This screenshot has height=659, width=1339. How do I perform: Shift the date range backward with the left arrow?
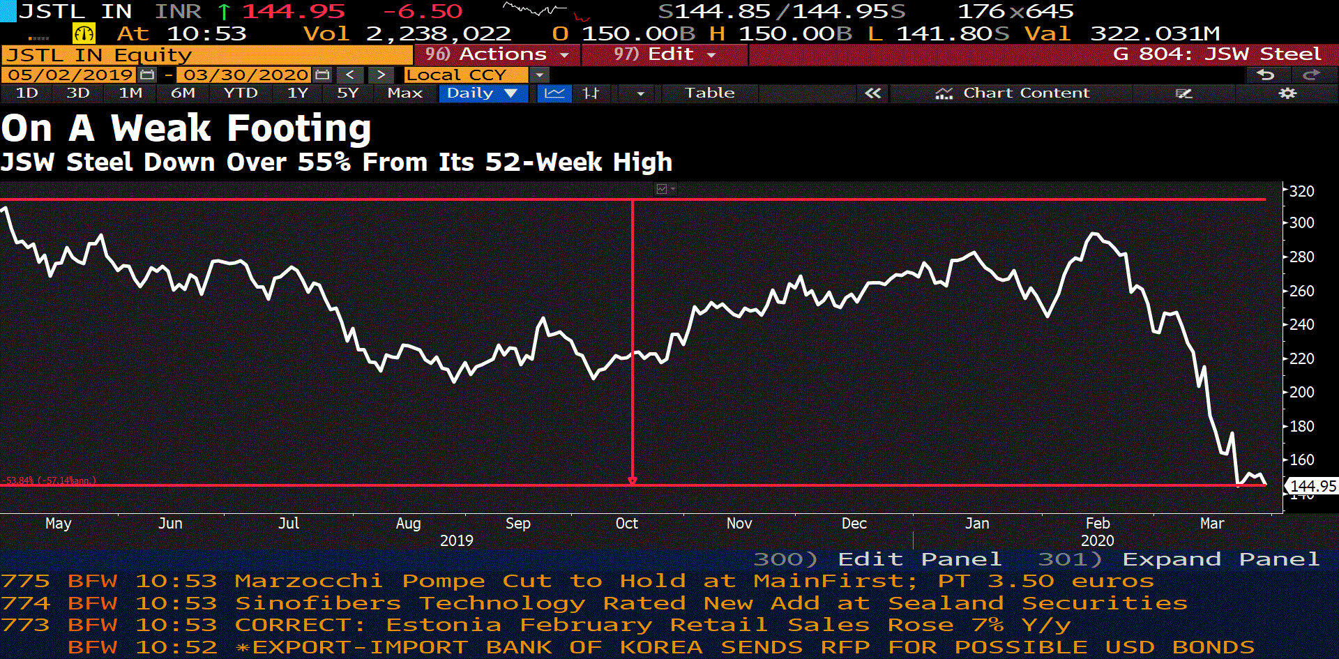pyautogui.click(x=350, y=75)
